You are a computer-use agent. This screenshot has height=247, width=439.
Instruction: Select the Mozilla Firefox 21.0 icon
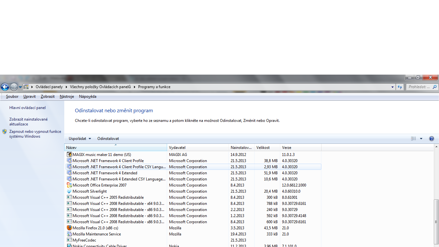coord(69,228)
